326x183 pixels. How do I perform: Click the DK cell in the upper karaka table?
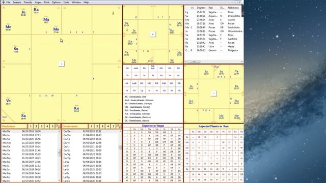coord(178,68)
